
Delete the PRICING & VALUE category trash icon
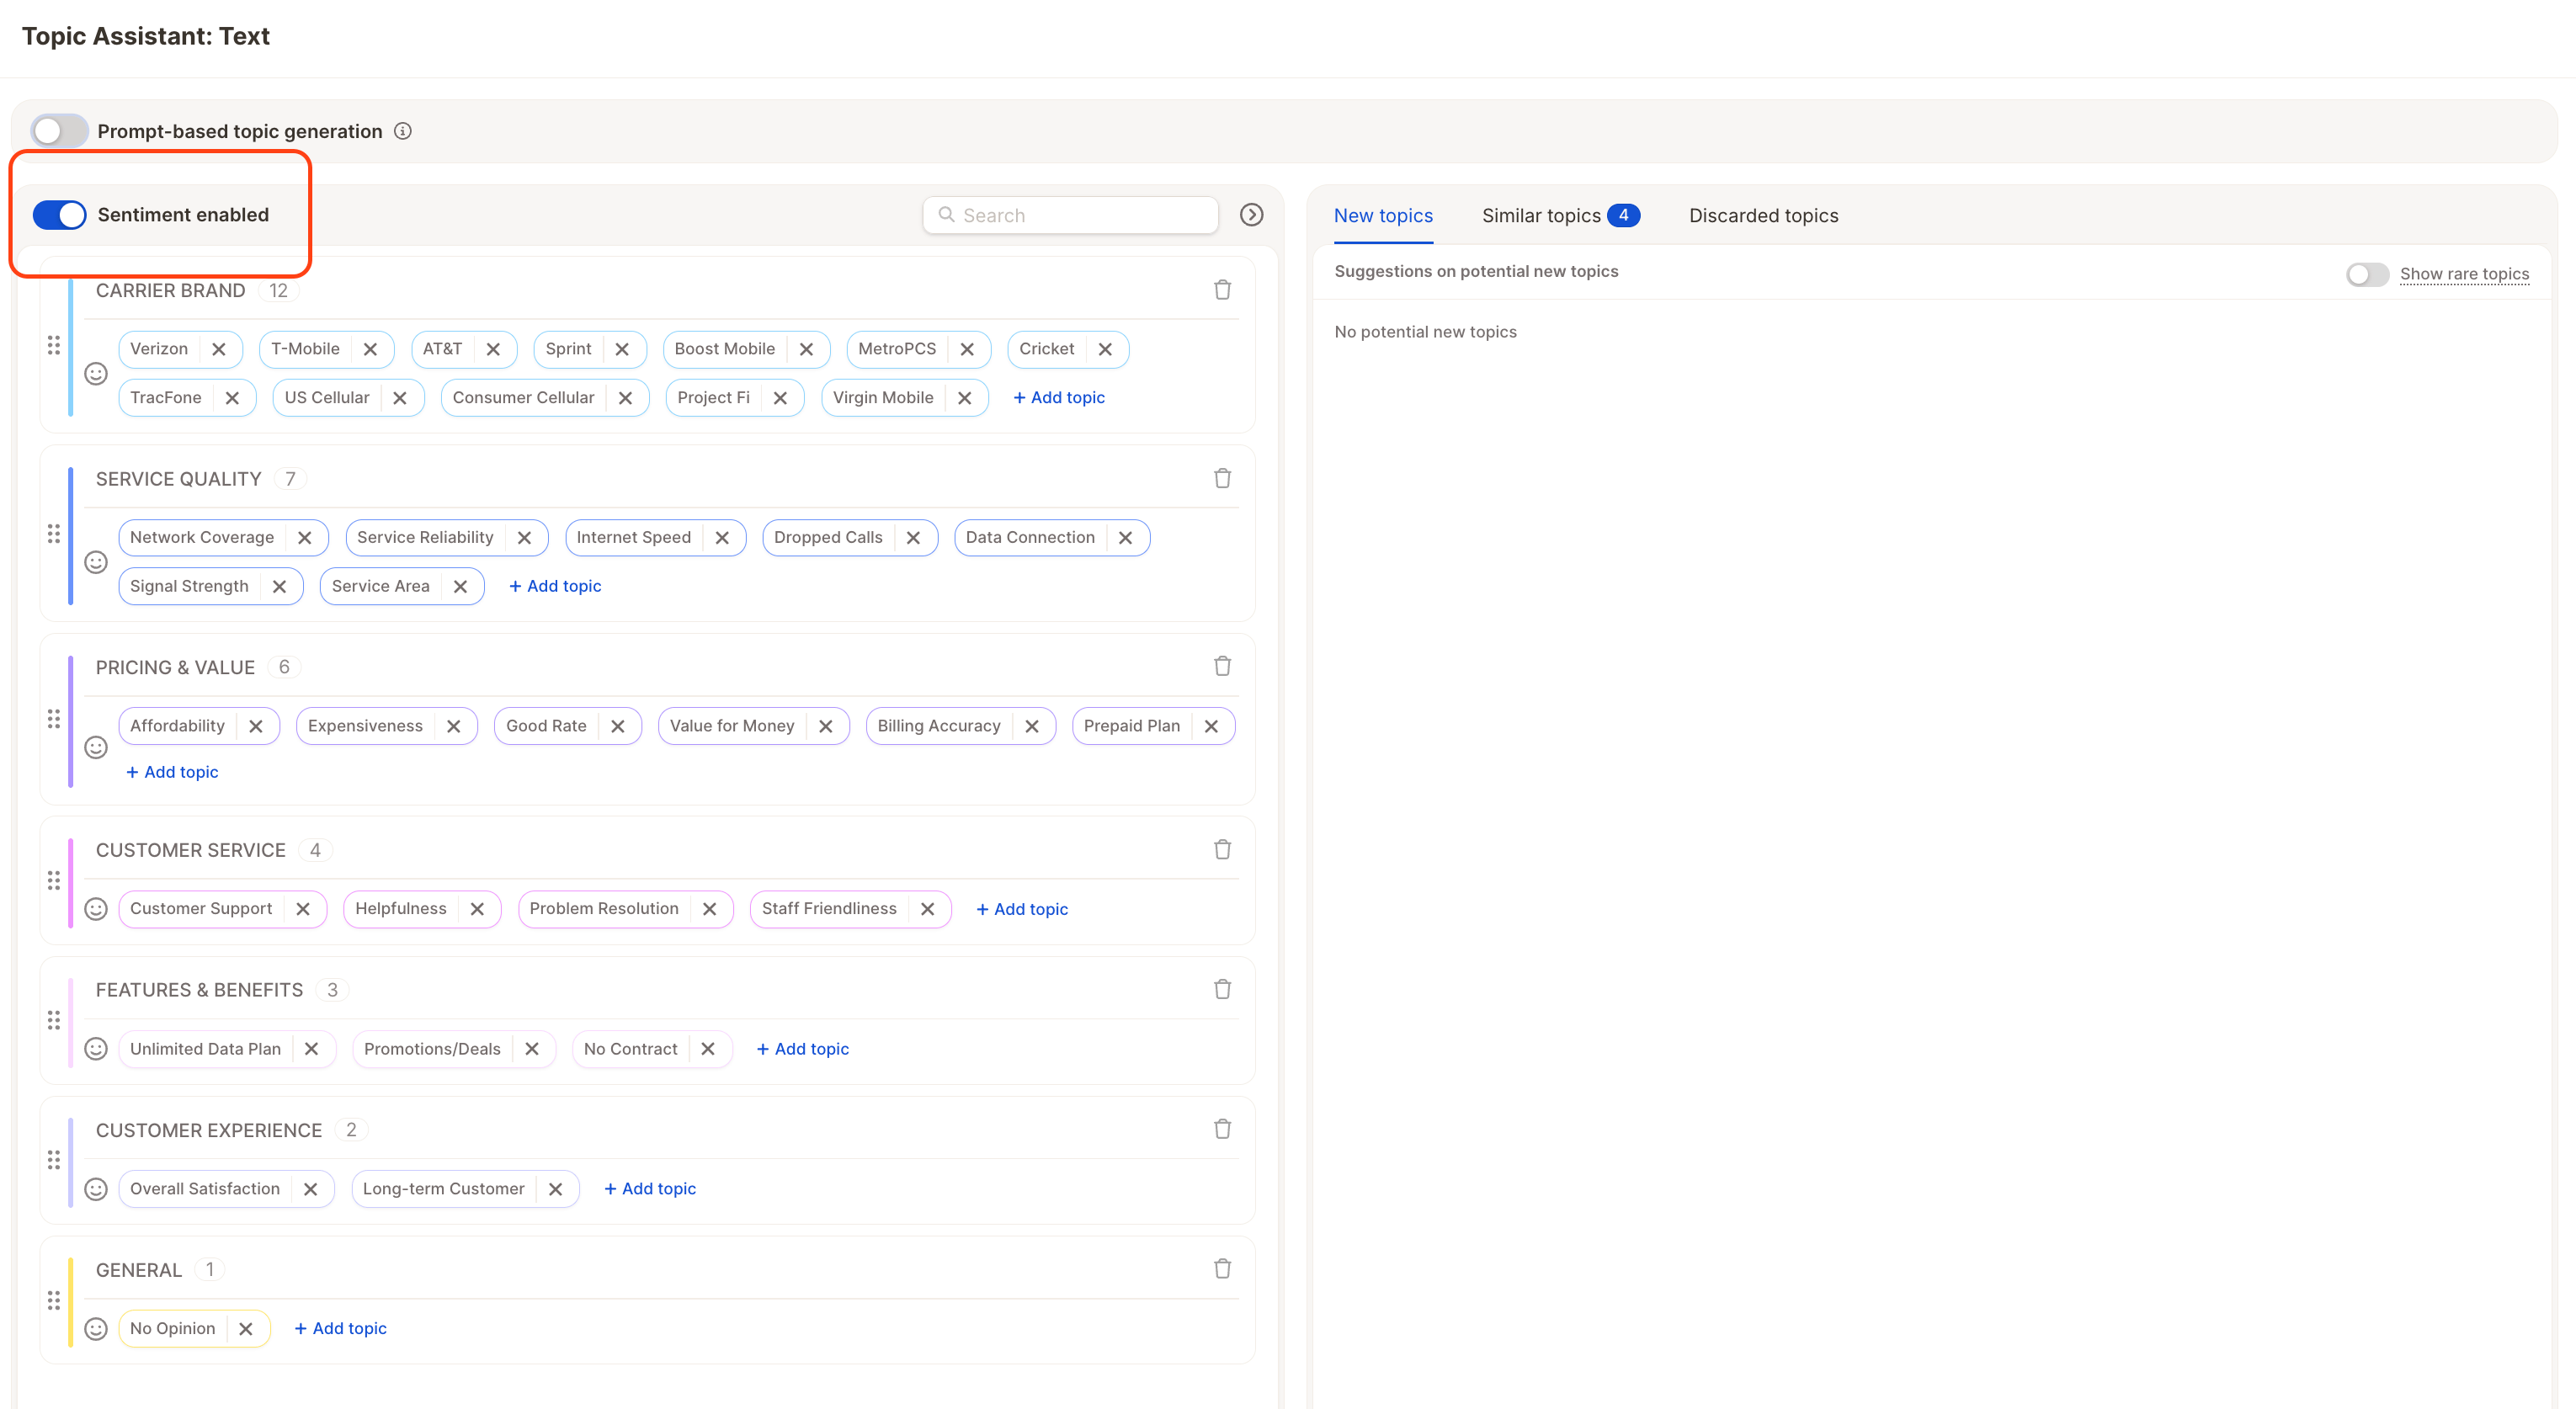pyautogui.click(x=1222, y=666)
